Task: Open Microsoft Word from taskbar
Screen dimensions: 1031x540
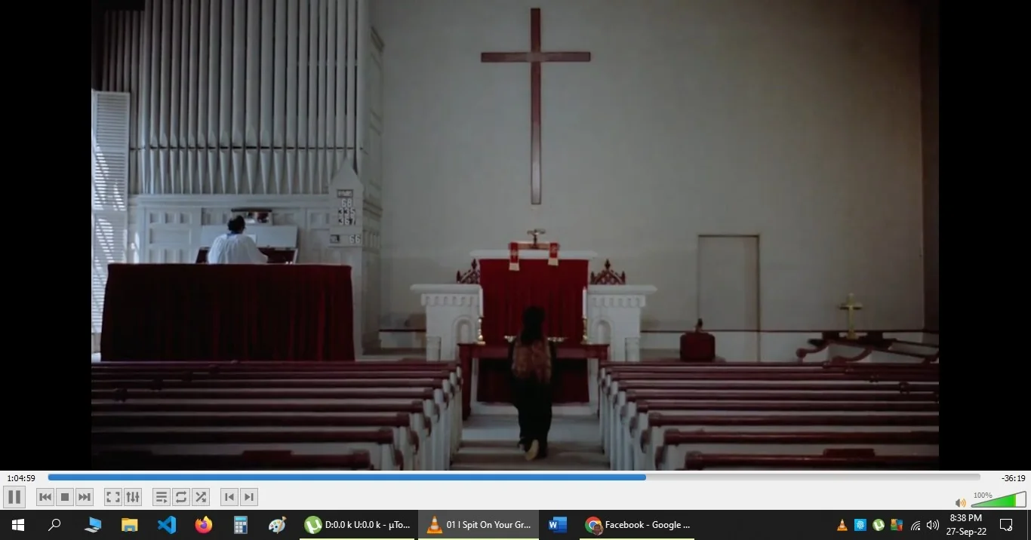Action: point(558,525)
